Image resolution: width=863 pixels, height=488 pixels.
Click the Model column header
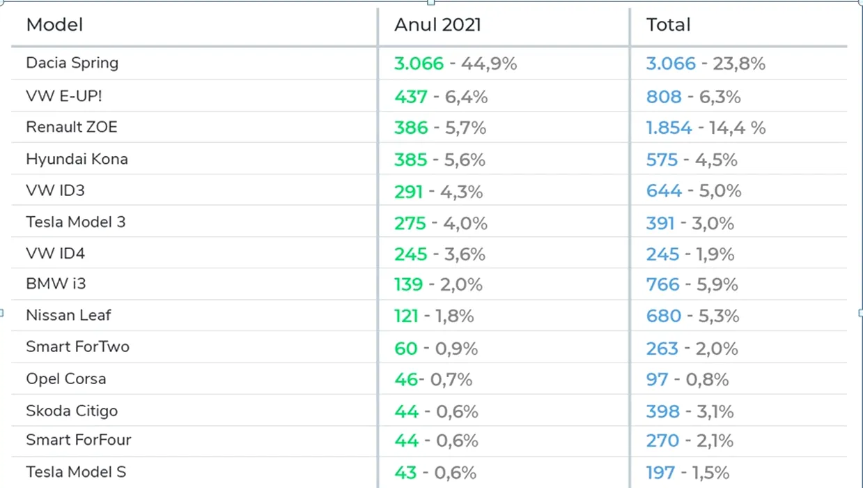click(x=54, y=25)
